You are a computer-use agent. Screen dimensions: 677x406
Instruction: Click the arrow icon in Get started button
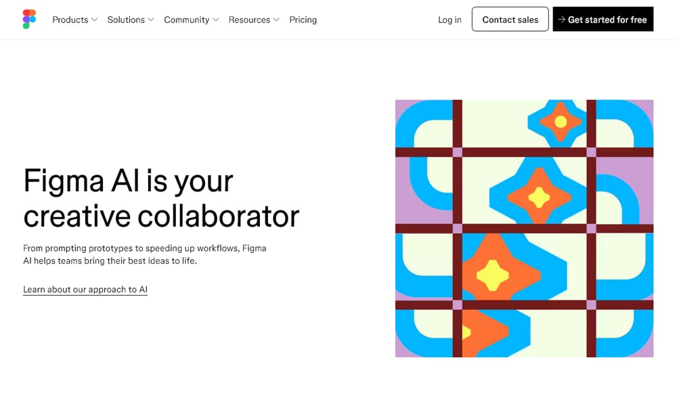click(x=562, y=20)
